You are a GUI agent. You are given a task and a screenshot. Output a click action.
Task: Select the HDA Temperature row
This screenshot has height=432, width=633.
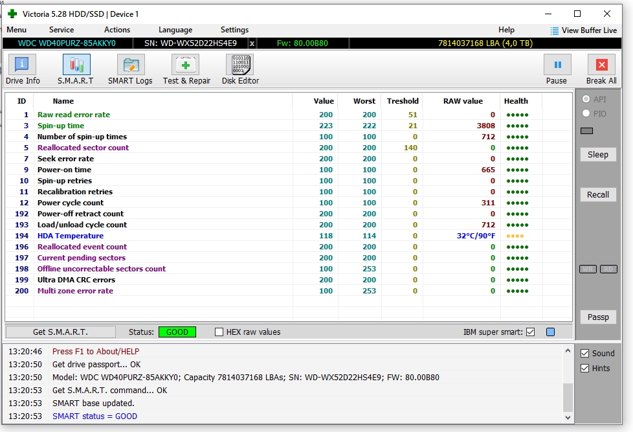pos(289,236)
